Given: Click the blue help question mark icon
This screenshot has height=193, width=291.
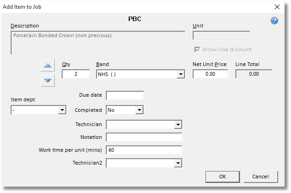Looking at the screenshot, I should pyautogui.click(x=274, y=21).
